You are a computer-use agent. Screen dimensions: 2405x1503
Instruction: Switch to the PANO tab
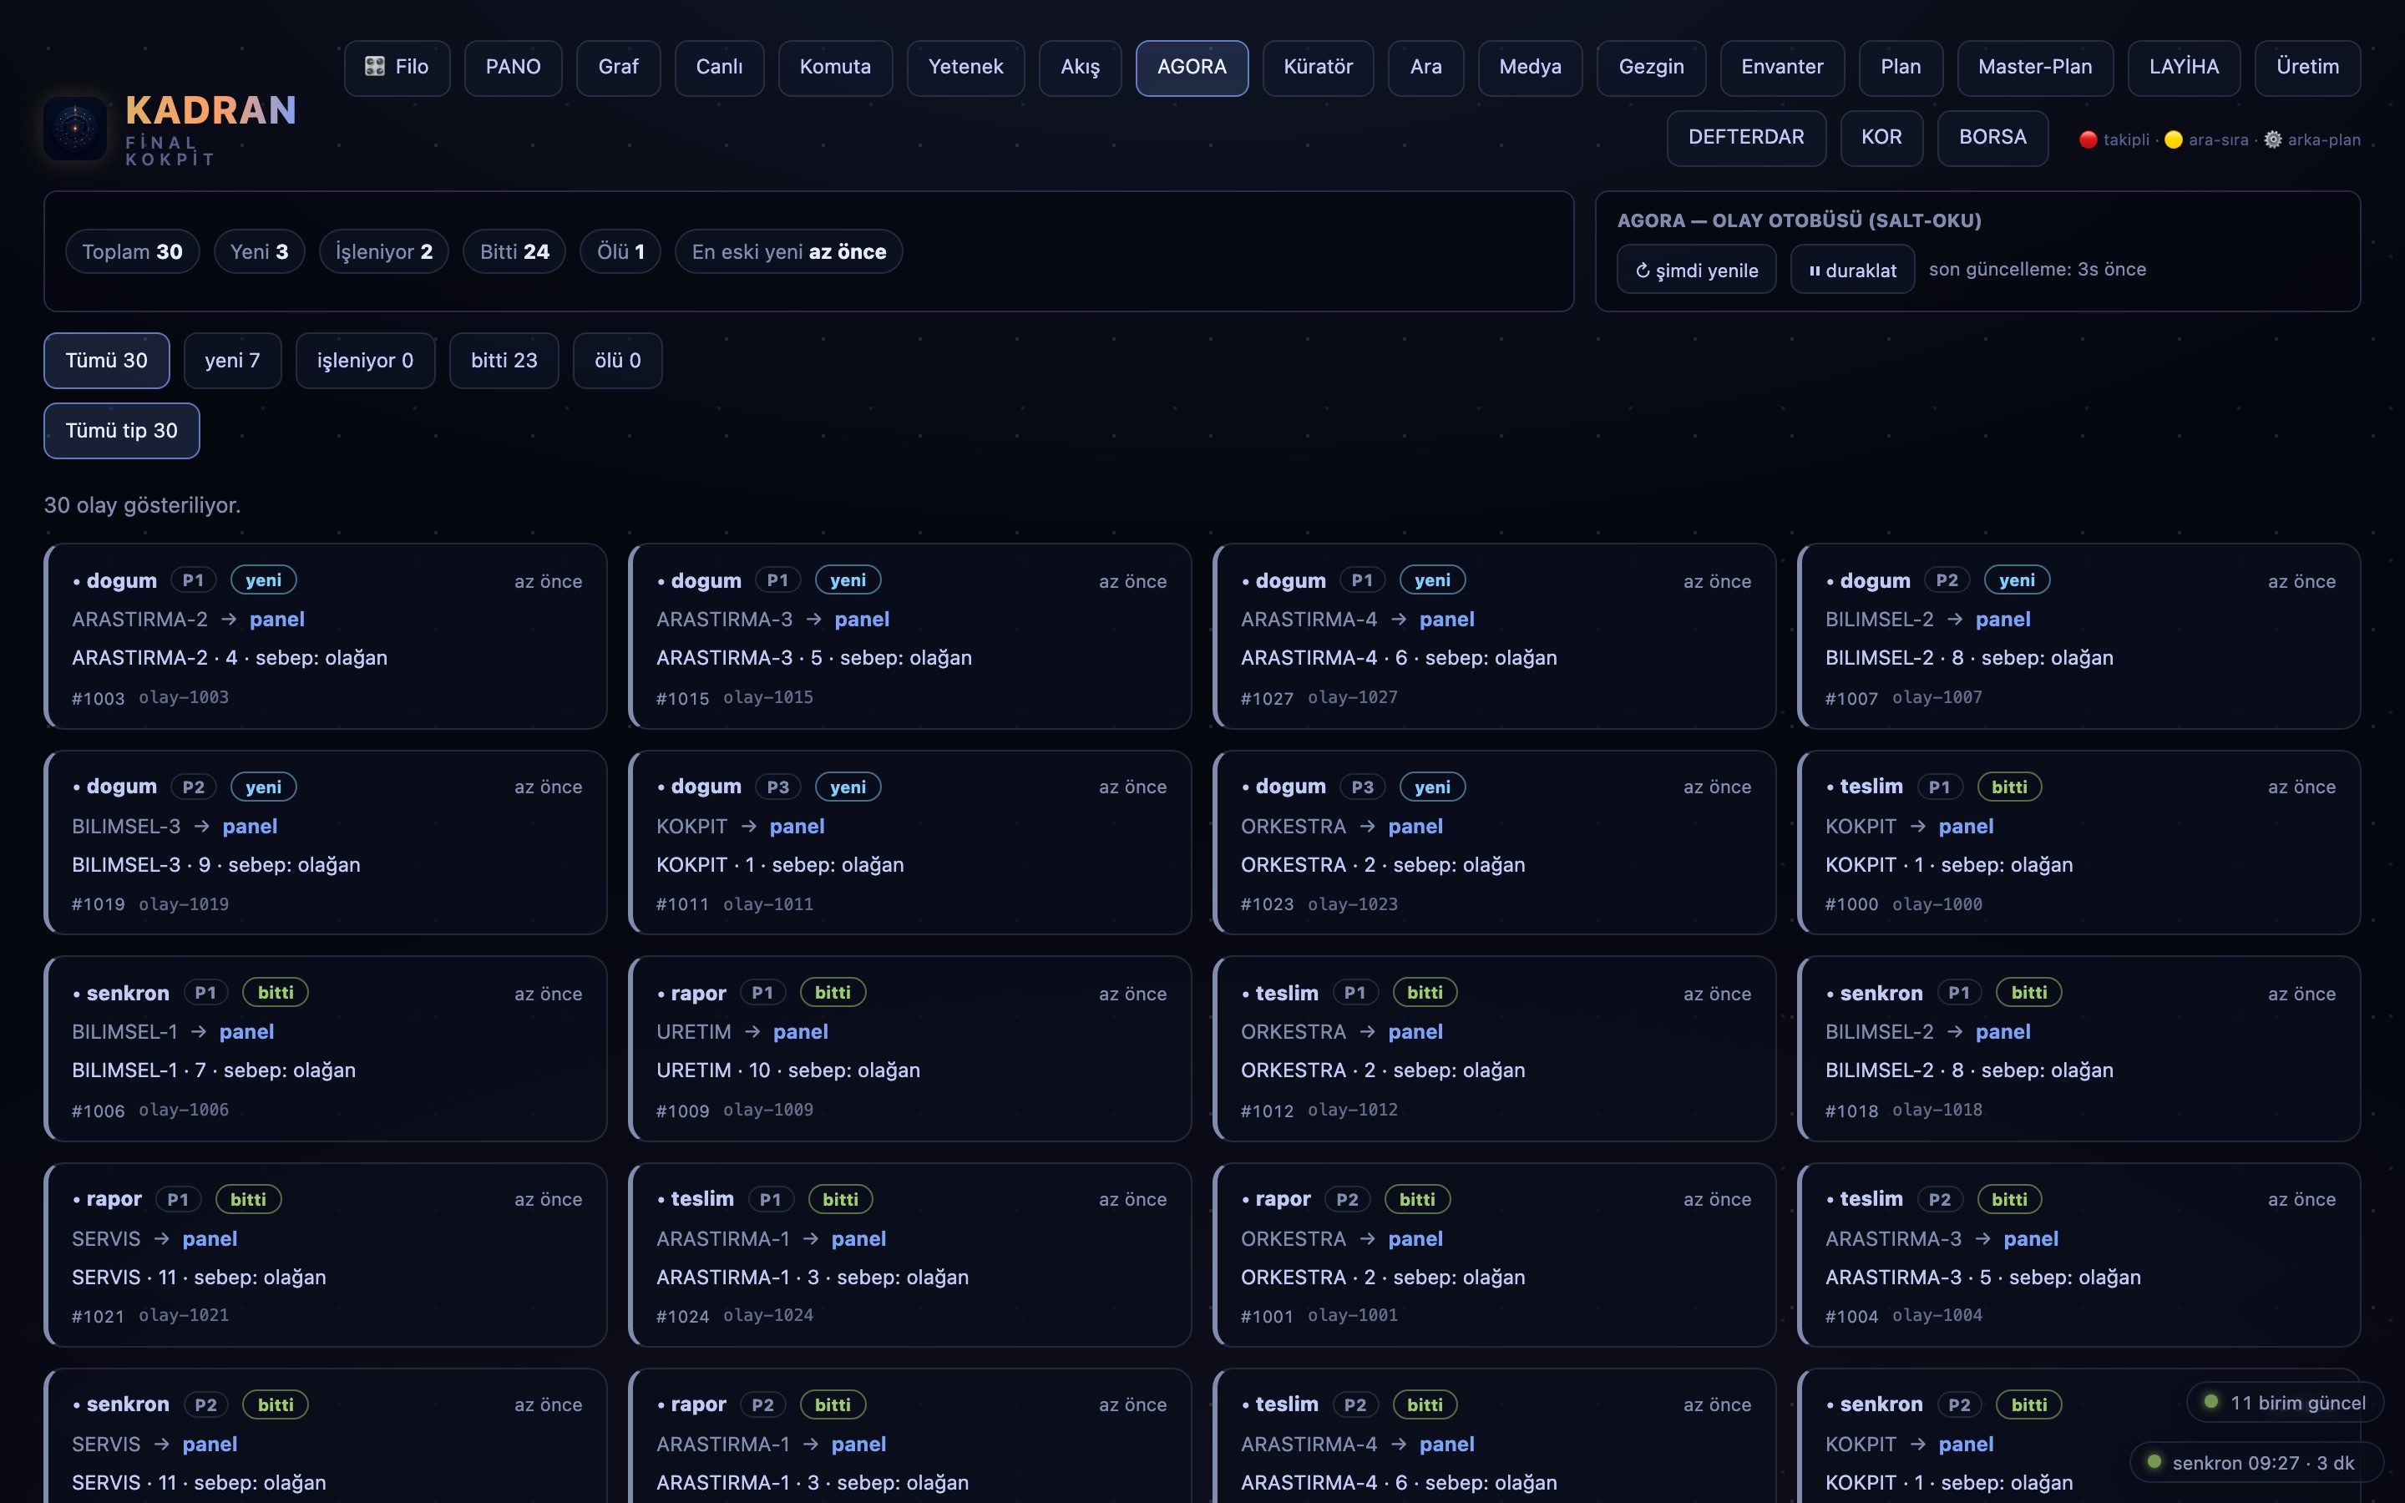pyautogui.click(x=513, y=68)
